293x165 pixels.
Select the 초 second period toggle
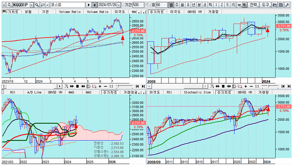[205, 5]
